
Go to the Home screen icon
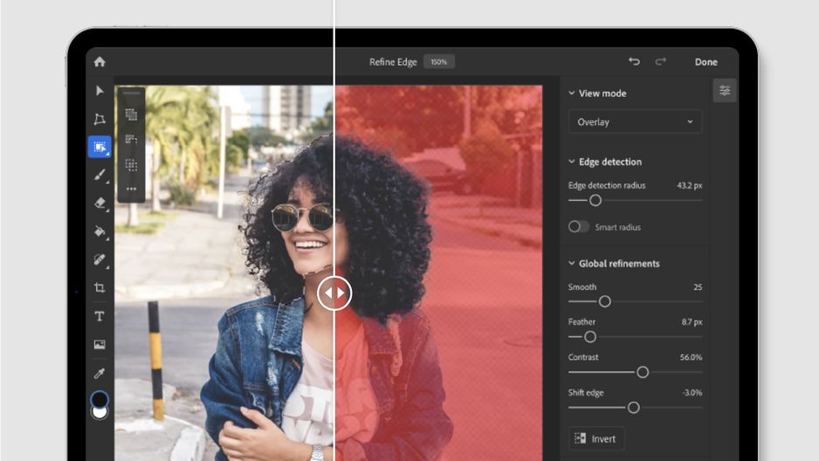tap(100, 62)
